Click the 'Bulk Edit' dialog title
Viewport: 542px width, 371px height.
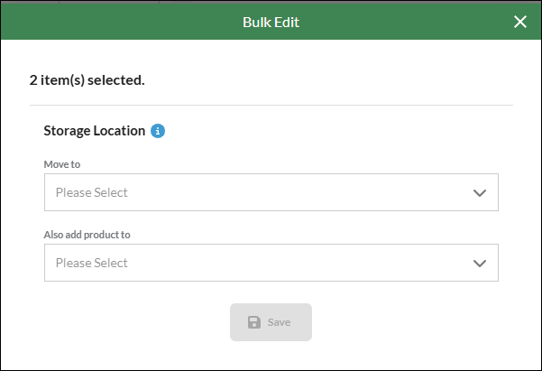click(x=271, y=23)
